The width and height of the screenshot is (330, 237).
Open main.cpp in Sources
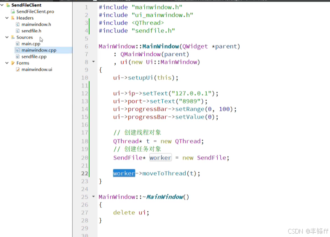[31, 44]
